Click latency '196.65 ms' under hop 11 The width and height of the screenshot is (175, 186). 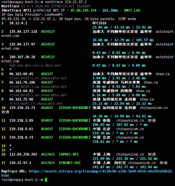101,125
